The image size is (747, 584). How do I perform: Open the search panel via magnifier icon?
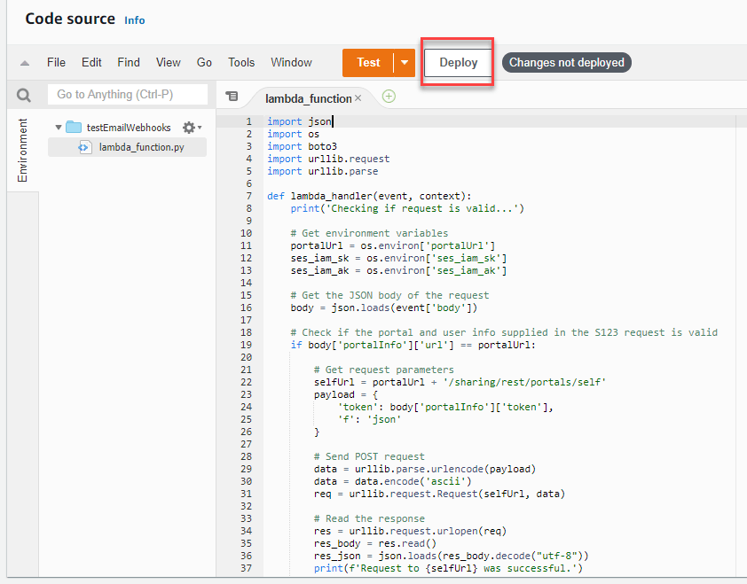[23, 94]
